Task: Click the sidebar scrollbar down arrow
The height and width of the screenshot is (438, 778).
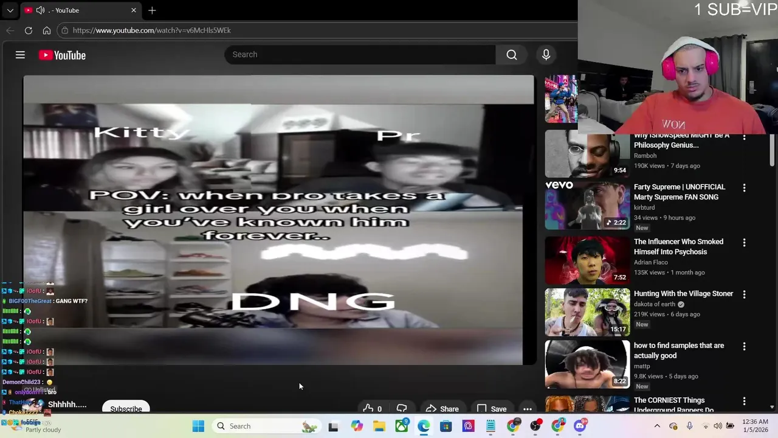Action: tap(772, 407)
